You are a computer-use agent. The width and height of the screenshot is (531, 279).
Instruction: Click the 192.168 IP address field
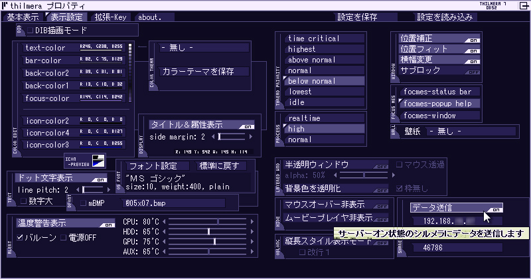457,221
